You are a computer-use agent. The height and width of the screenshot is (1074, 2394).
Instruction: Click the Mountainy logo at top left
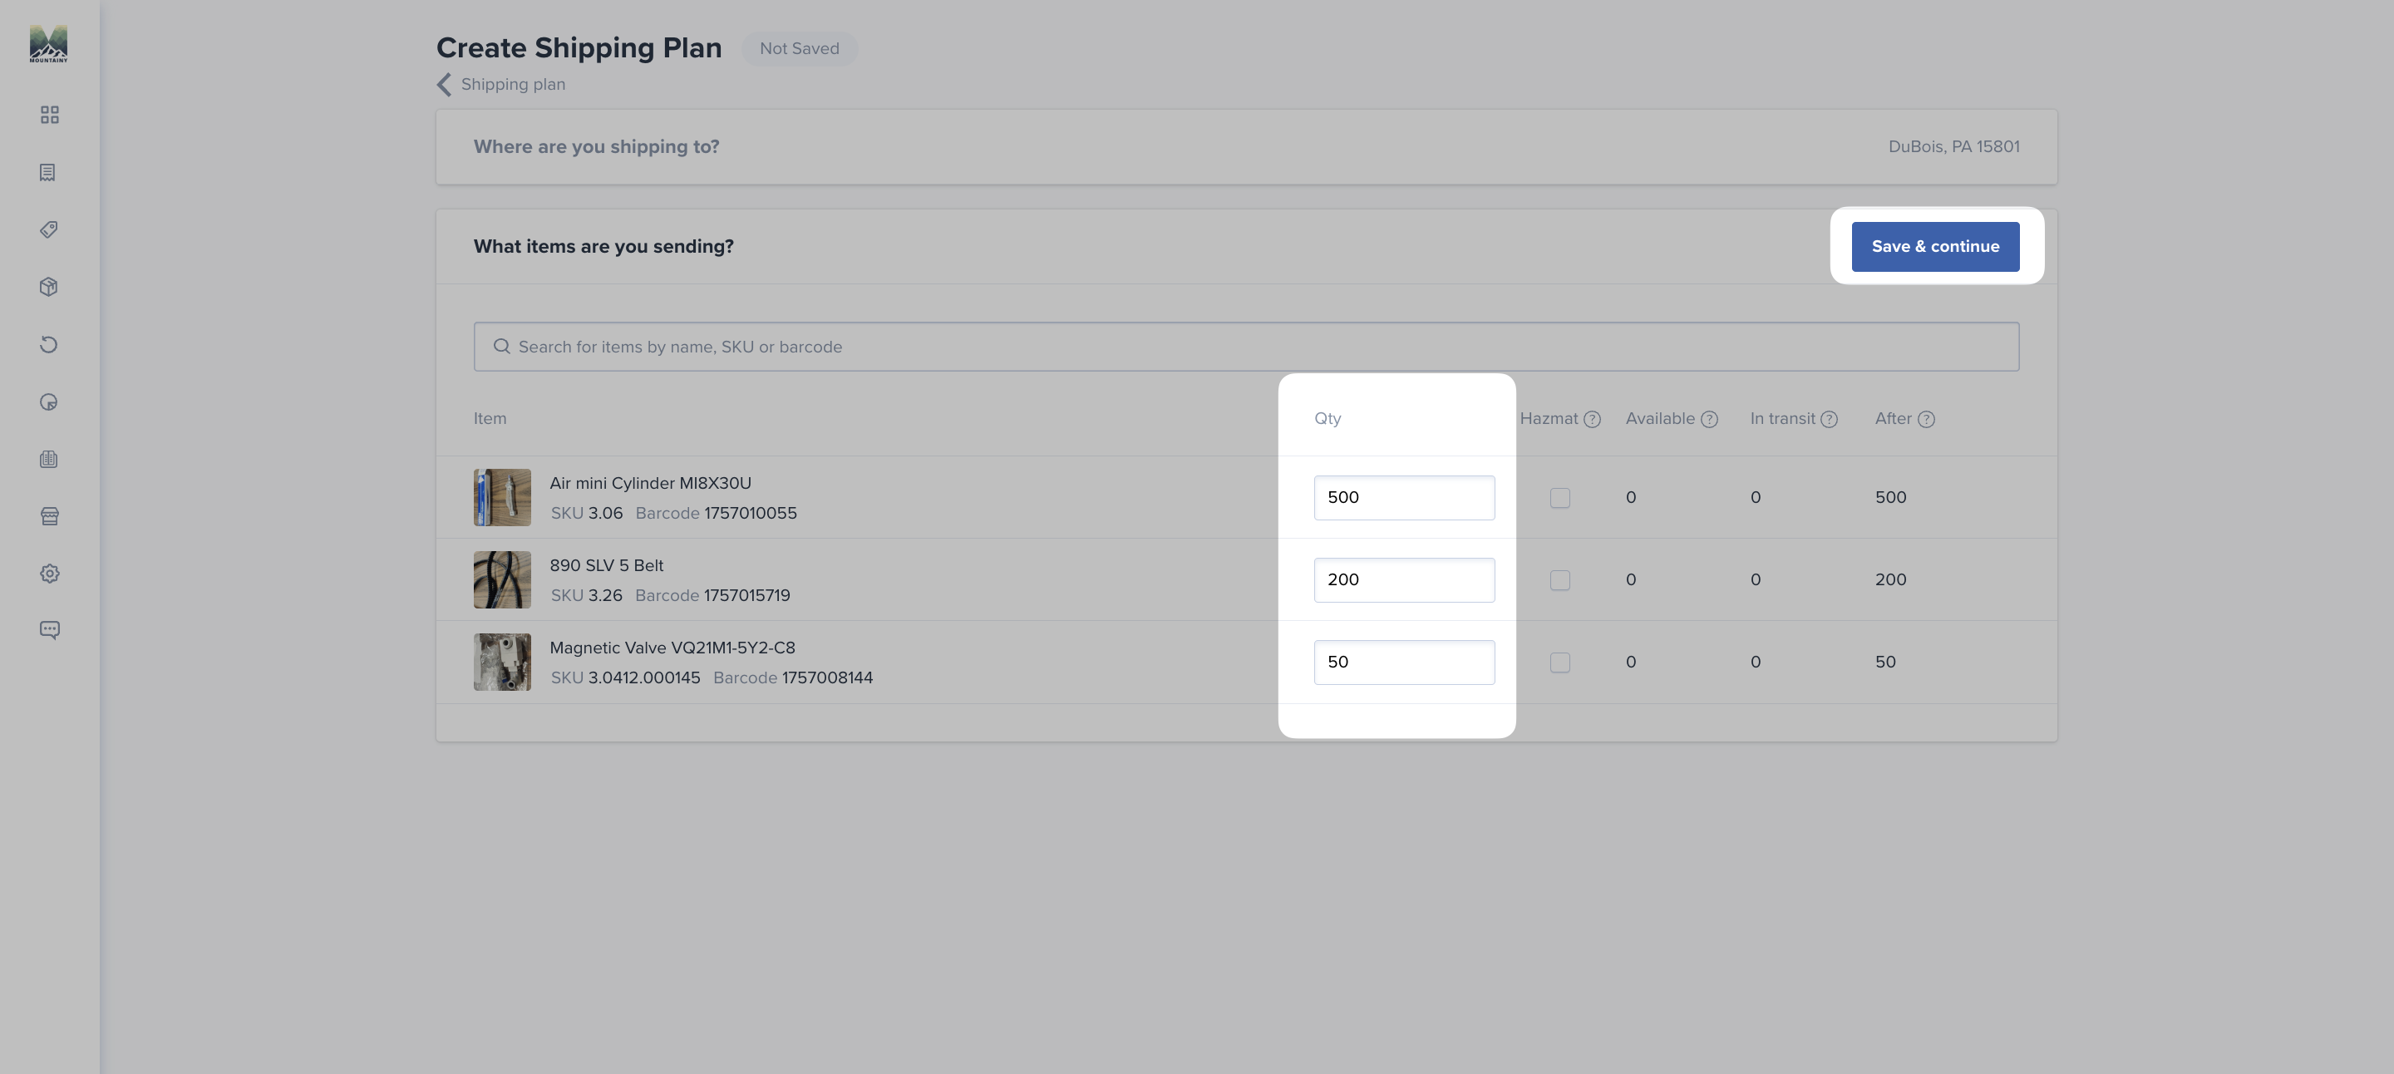click(x=48, y=42)
